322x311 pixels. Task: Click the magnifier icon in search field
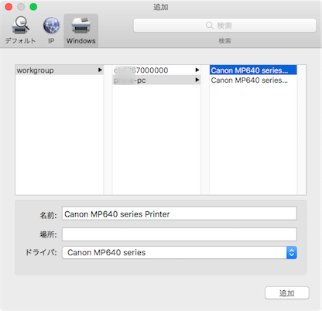point(210,26)
